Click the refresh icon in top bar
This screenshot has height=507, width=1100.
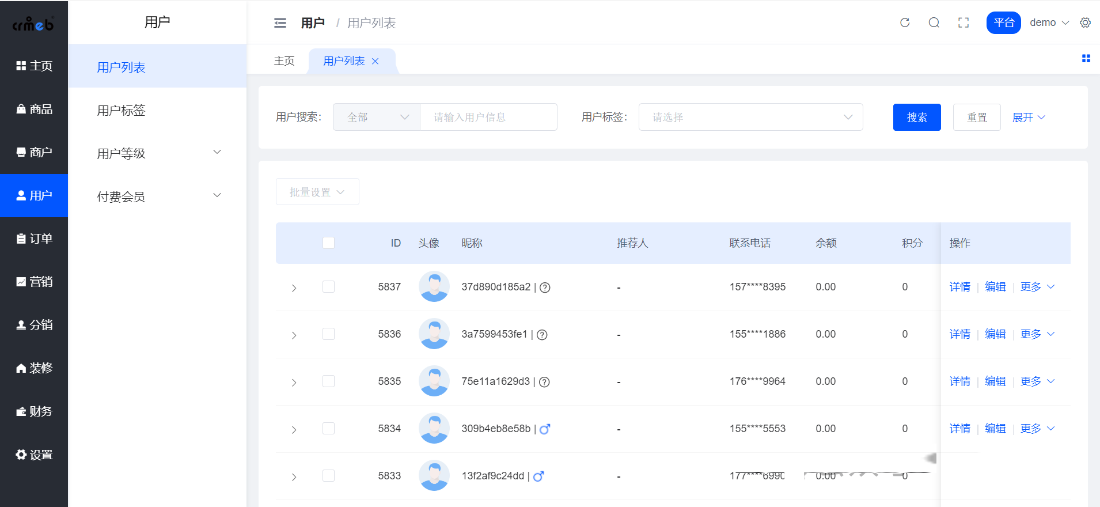pos(905,22)
